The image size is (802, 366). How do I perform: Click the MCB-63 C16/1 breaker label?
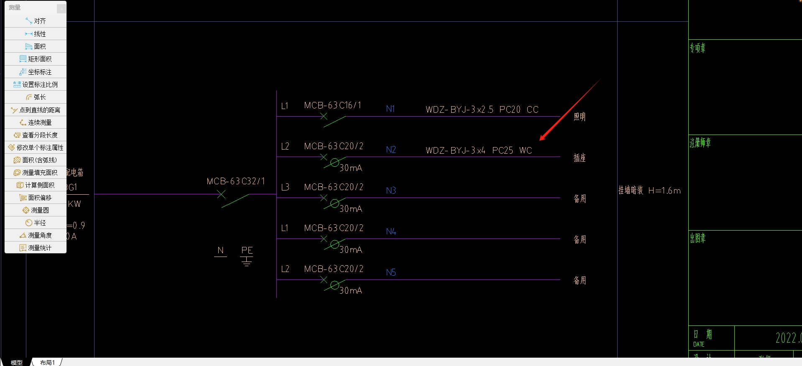[333, 105]
